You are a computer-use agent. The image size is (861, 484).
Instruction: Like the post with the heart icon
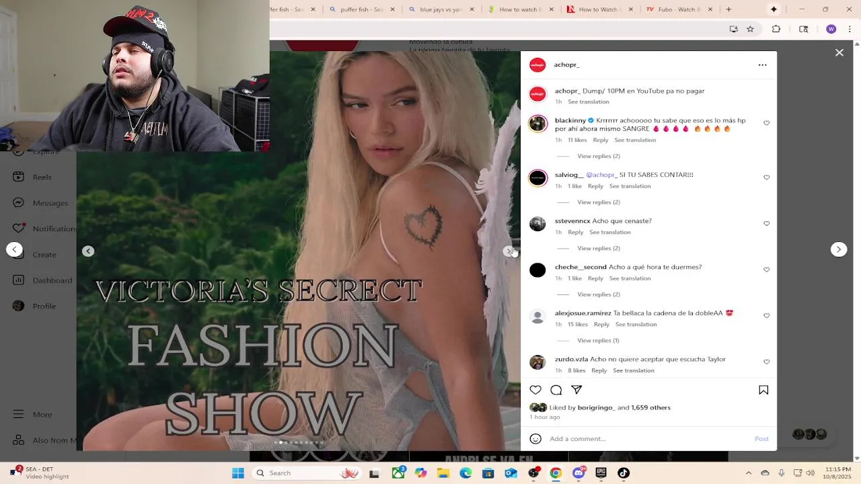point(535,390)
